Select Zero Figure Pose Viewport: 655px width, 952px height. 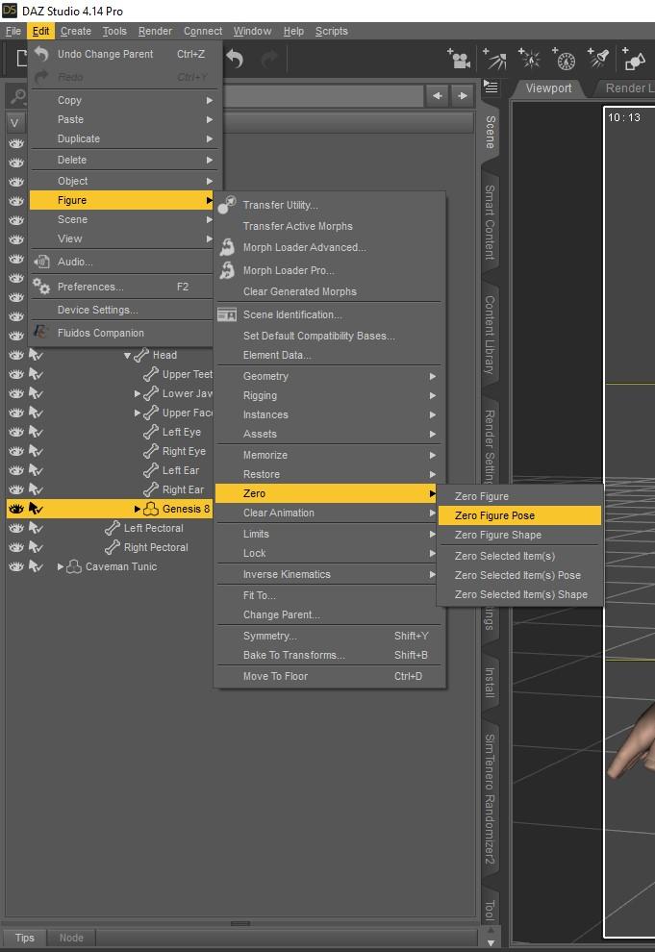(x=519, y=515)
